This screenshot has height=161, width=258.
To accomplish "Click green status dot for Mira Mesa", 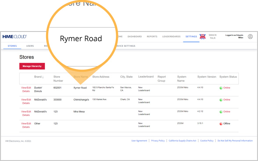I will pyautogui.click(x=221, y=112).
